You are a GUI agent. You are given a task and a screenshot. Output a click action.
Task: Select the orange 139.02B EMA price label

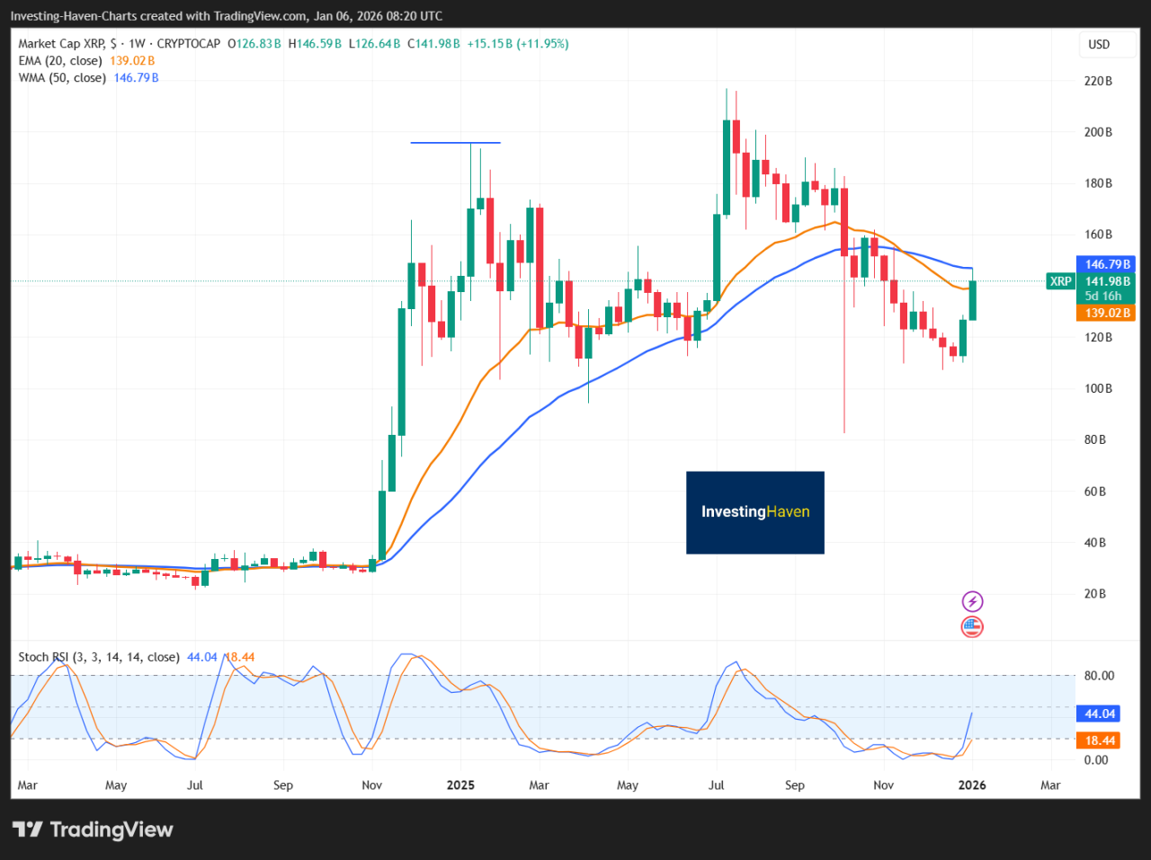click(x=1107, y=313)
